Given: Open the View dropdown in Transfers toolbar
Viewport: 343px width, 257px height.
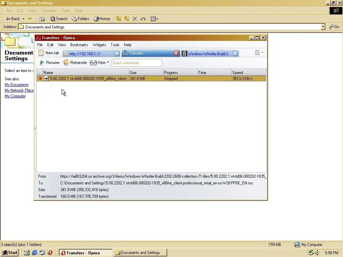Looking at the screenshot, I should tap(99, 63).
